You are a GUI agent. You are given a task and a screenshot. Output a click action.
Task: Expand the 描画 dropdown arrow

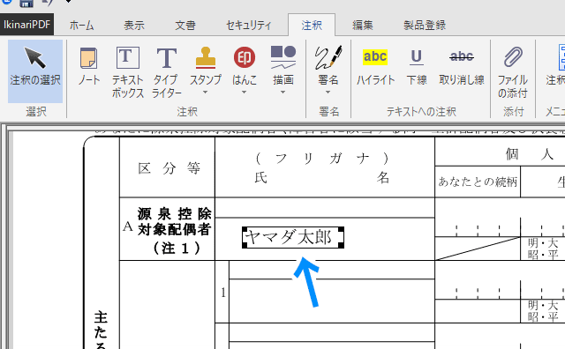coord(283,93)
